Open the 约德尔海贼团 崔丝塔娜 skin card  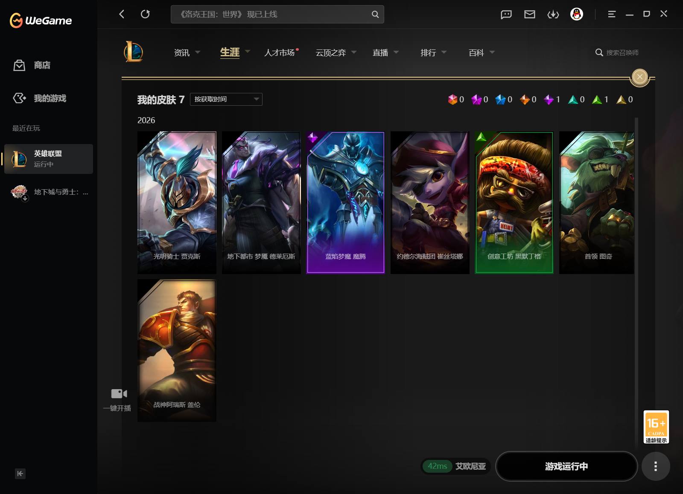coord(430,202)
